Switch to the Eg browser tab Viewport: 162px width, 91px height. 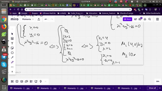click(x=104, y=5)
